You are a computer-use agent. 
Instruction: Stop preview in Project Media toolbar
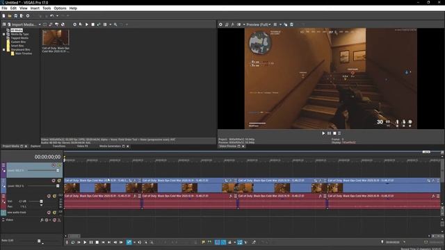click(92, 24)
